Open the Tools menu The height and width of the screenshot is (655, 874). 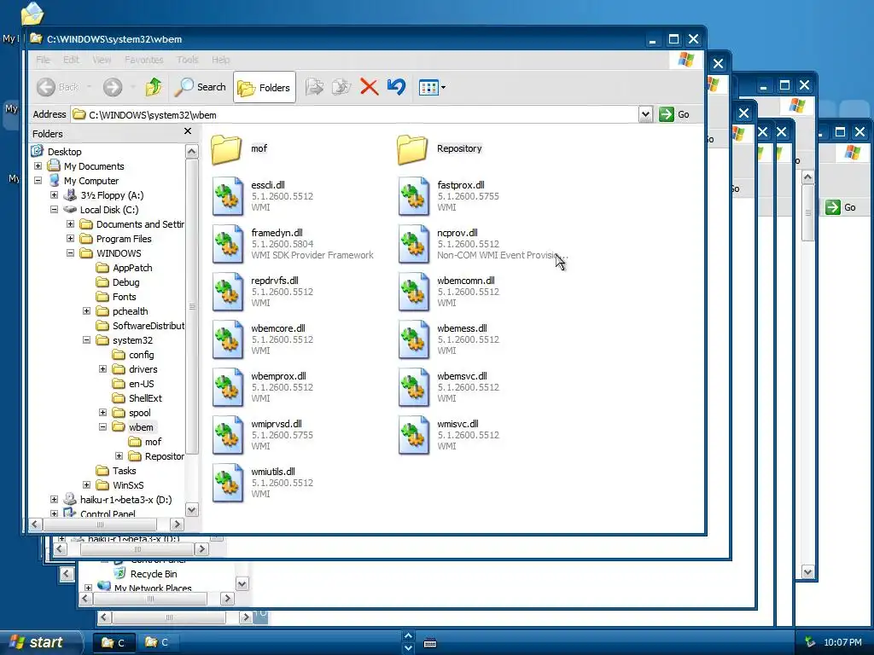[187, 60]
